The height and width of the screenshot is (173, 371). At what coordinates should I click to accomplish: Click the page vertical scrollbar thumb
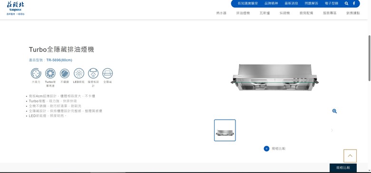pyautogui.click(x=370, y=58)
